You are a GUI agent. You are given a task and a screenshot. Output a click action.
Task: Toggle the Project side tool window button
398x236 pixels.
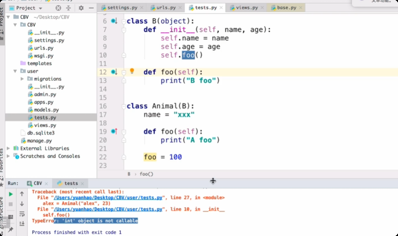2,24
